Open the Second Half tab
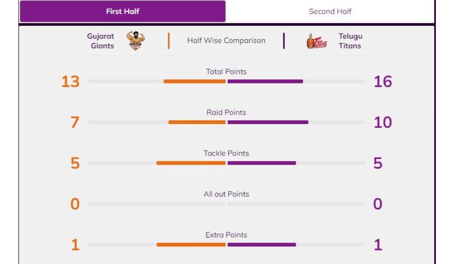The height and width of the screenshot is (264, 470). coord(330,11)
